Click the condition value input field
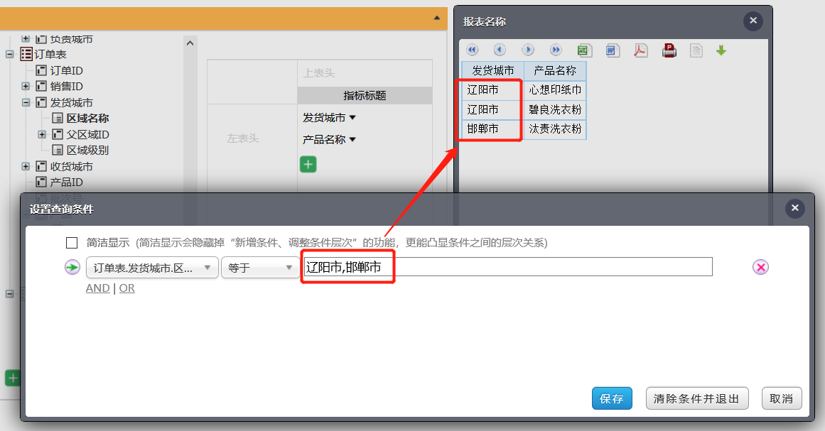This screenshot has width=825, height=431. (x=508, y=267)
